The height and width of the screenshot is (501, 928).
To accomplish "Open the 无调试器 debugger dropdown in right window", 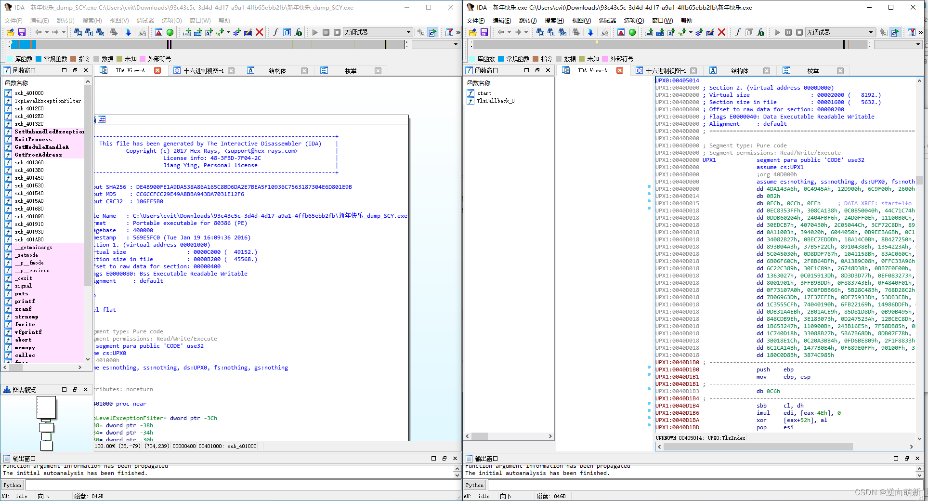I will coord(840,32).
